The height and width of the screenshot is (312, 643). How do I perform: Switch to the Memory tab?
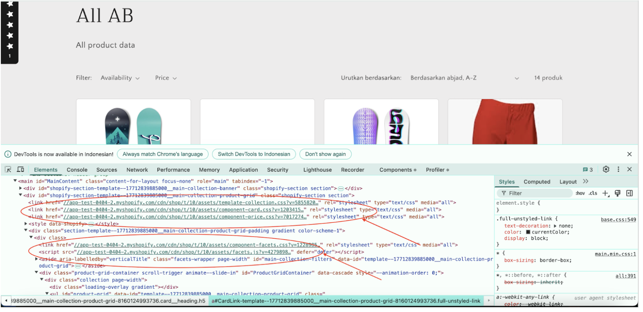point(209,170)
